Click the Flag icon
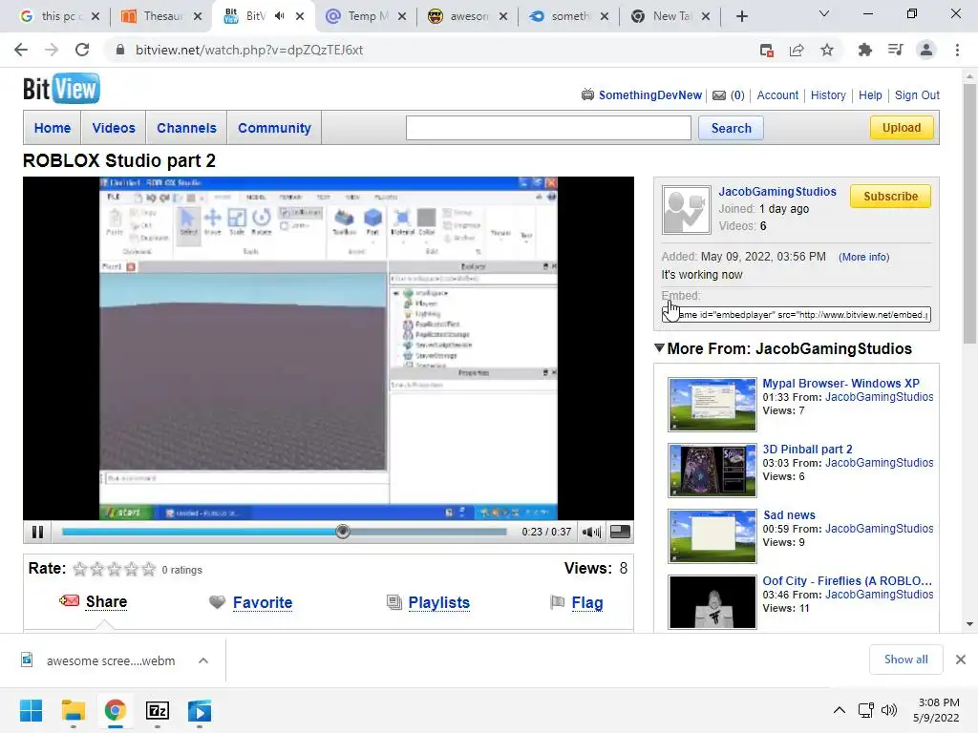Screen dimensions: 978x733 557,602
